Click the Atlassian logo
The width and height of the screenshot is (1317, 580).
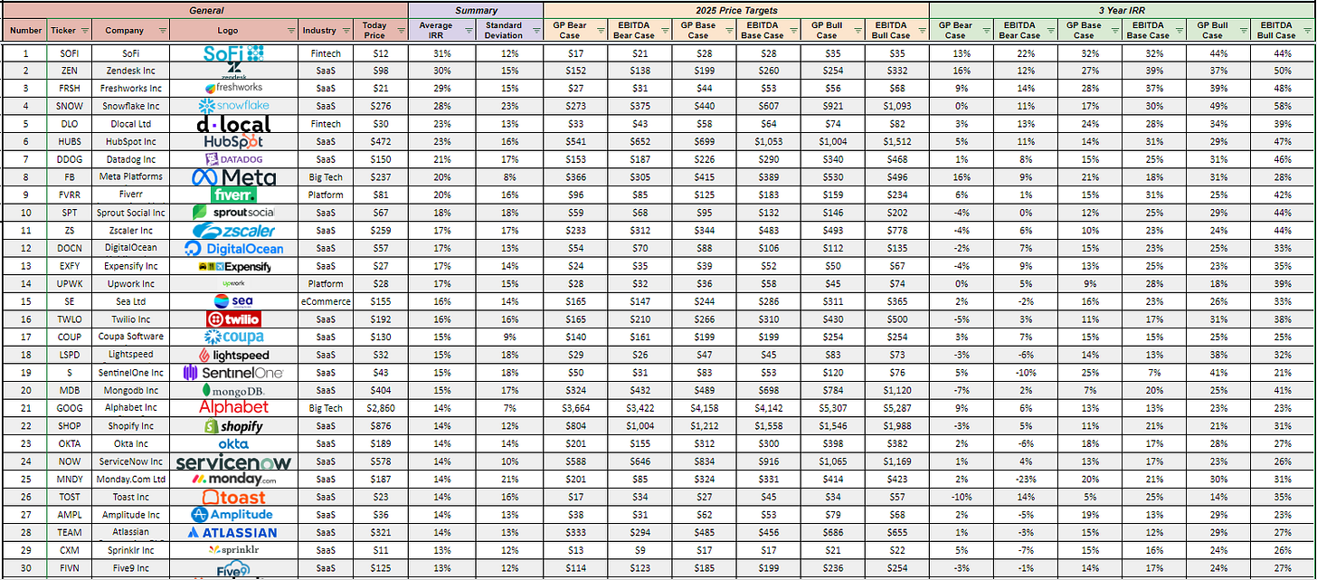[x=234, y=531]
